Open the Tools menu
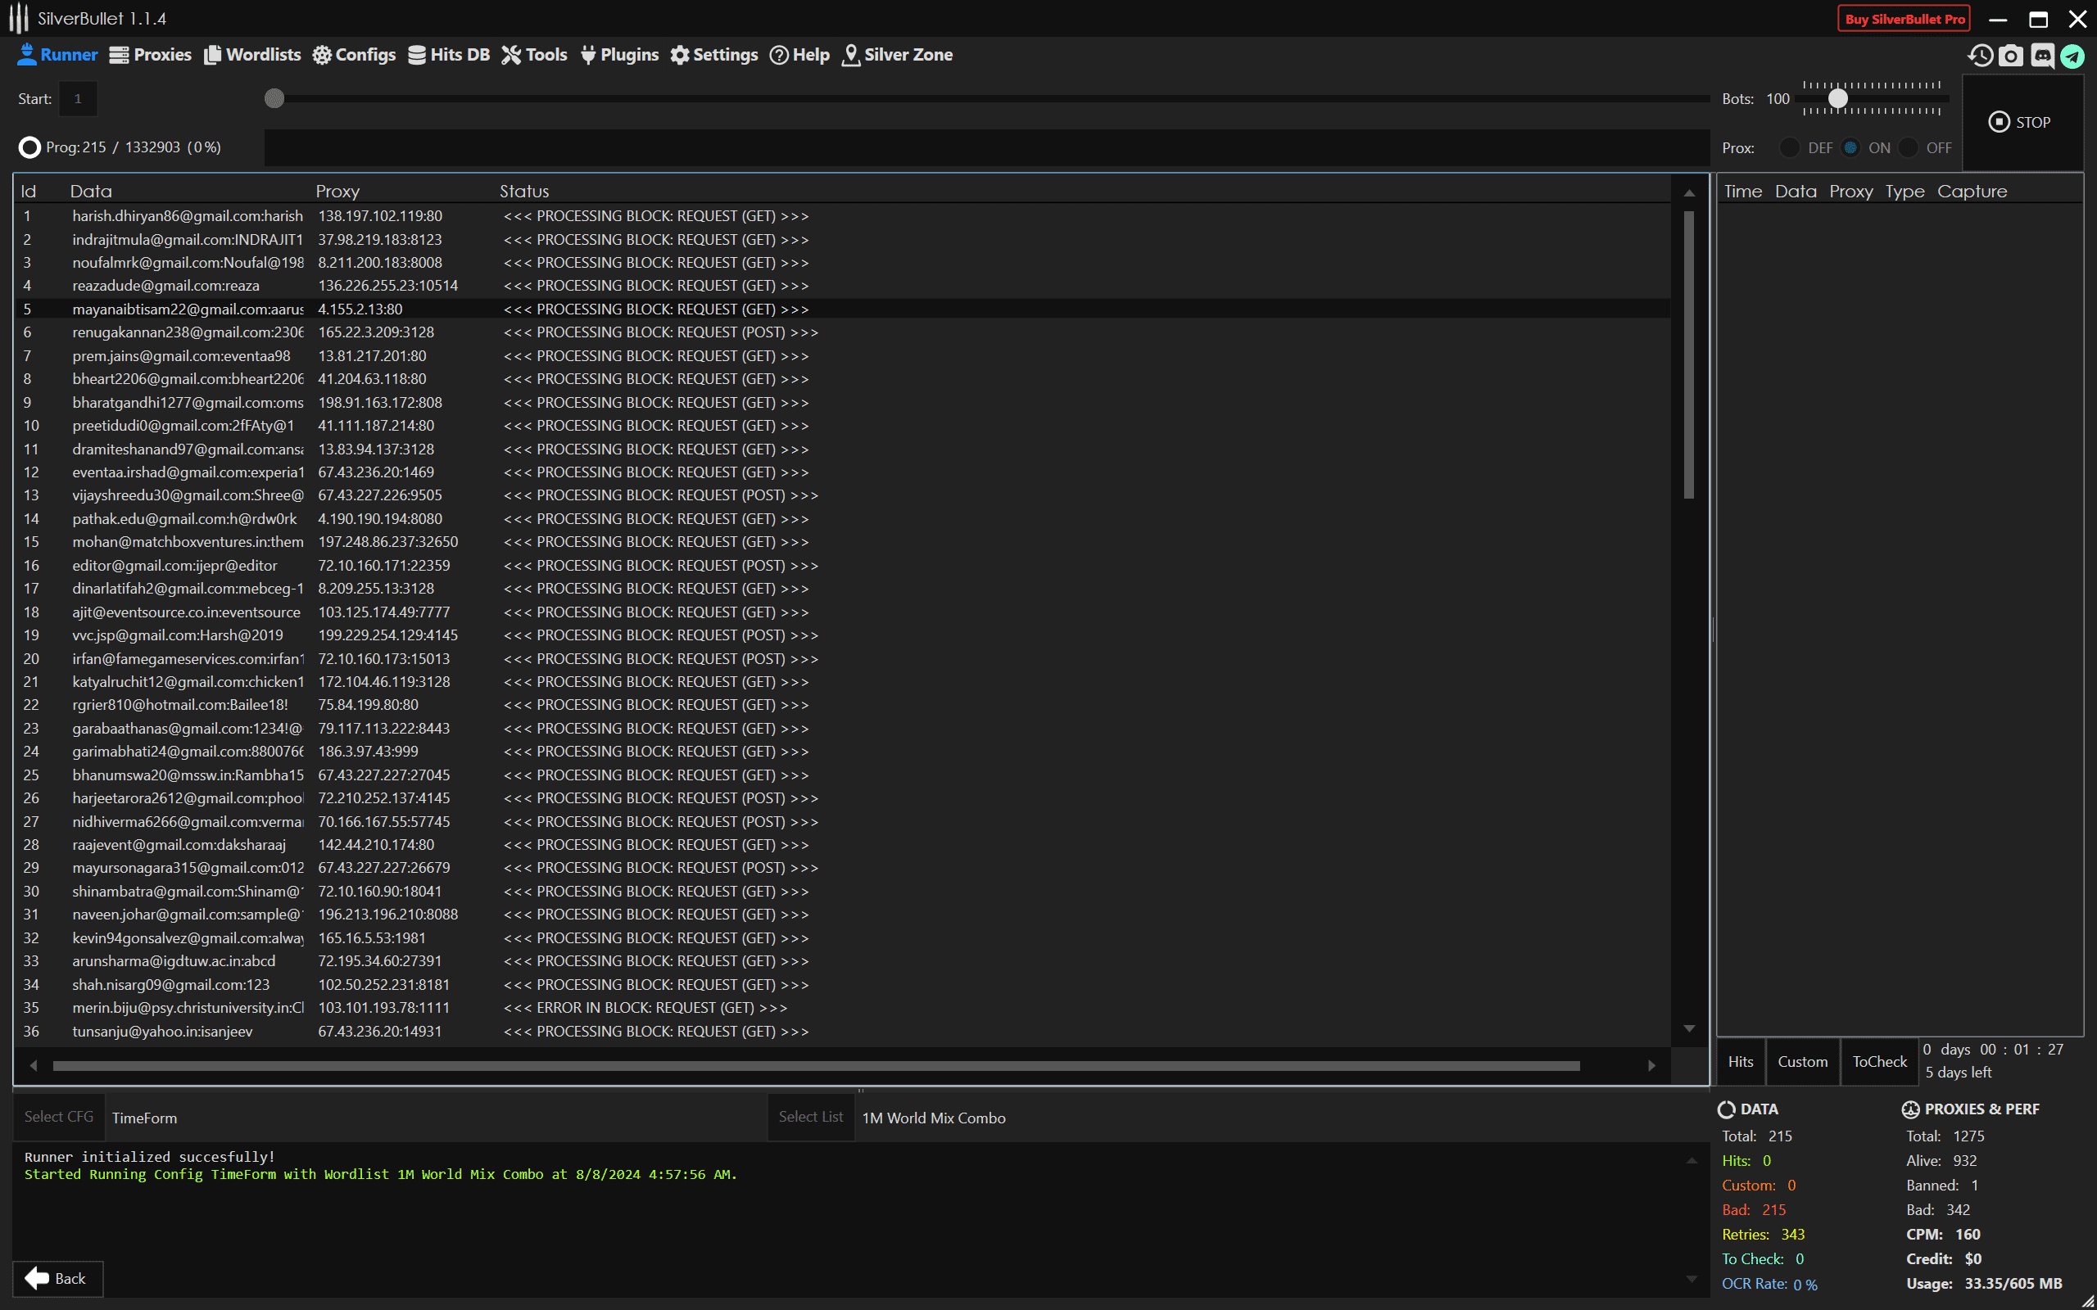 534,55
